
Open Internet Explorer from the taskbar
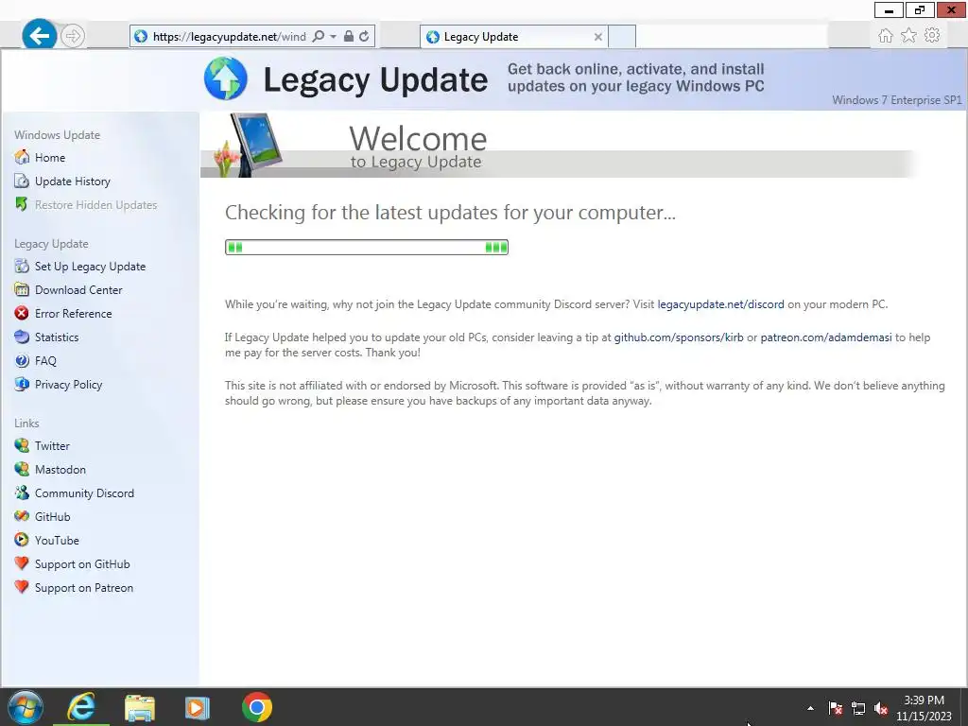click(81, 707)
